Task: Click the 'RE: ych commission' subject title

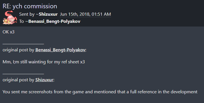Action: [x=30, y=6]
